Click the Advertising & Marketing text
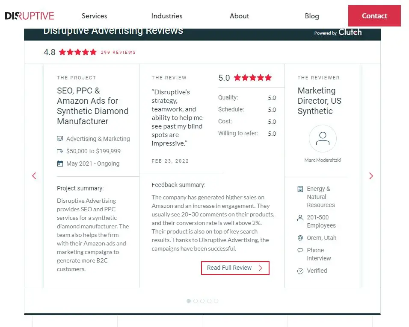 point(98,139)
